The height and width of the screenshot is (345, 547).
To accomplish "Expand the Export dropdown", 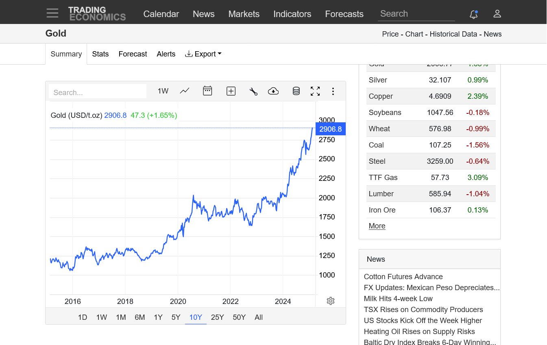I will (x=203, y=54).
